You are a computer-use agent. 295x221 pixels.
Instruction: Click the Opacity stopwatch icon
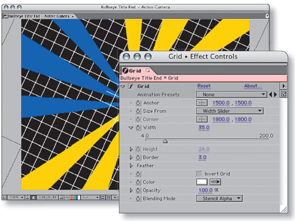pos(138,190)
